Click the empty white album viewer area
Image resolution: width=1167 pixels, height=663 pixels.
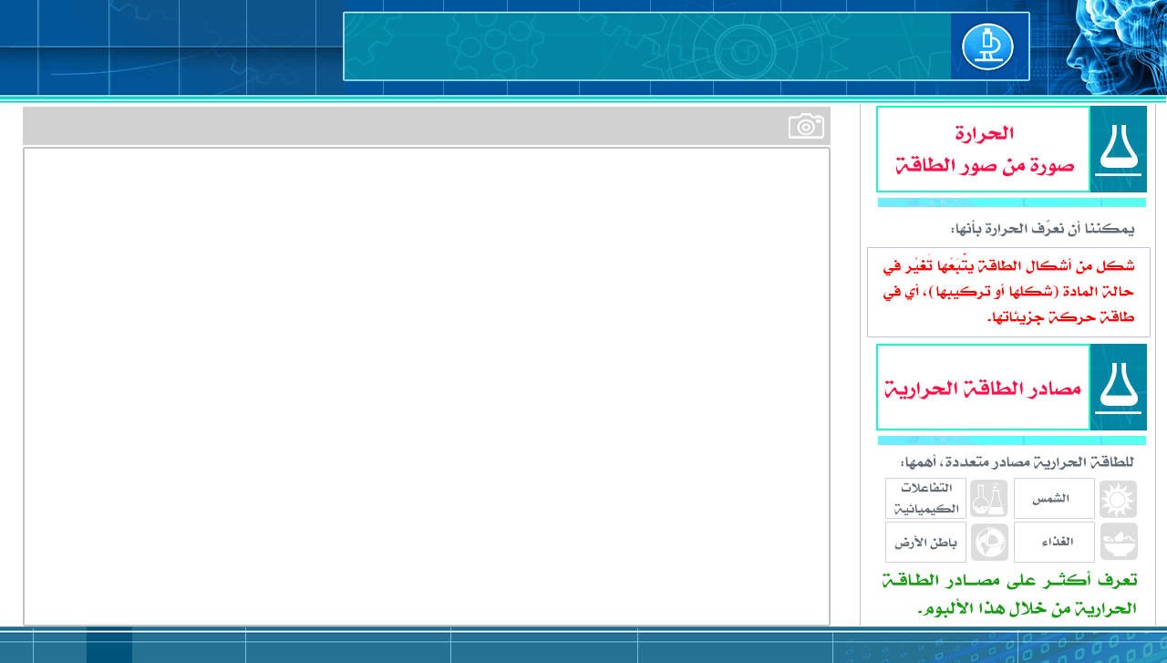click(426, 386)
